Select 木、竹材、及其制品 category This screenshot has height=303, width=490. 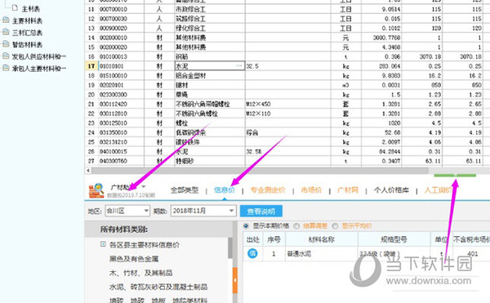tap(141, 273)
